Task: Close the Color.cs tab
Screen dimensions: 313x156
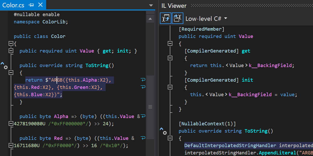Action: [40, 5]
